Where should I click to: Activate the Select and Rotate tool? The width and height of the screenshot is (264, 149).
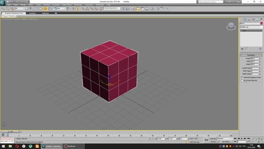49,9
